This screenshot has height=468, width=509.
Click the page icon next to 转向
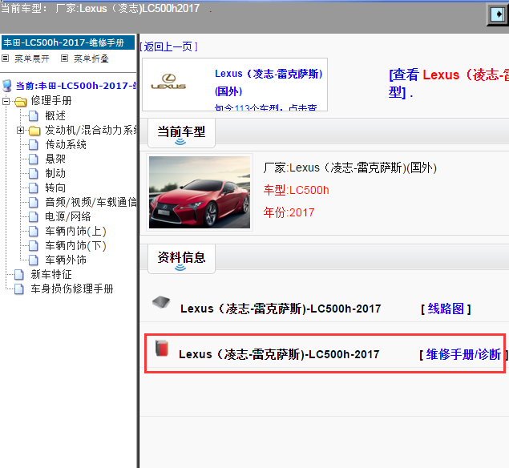tap(34, 188)
